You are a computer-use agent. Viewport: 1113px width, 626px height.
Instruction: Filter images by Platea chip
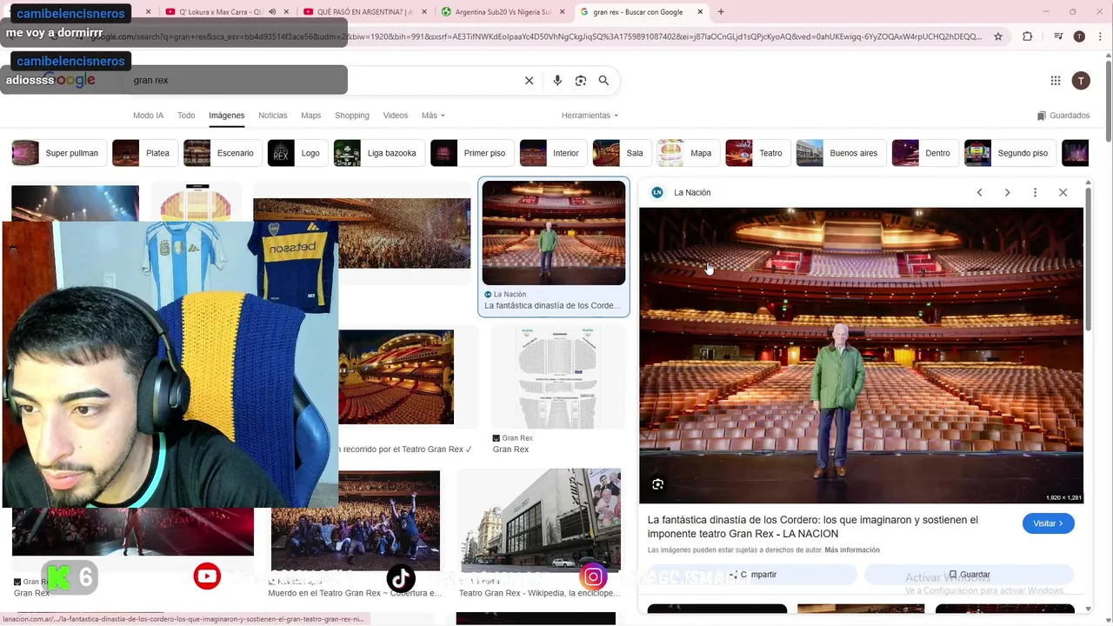pyautogui.click(x=145, y=153)
